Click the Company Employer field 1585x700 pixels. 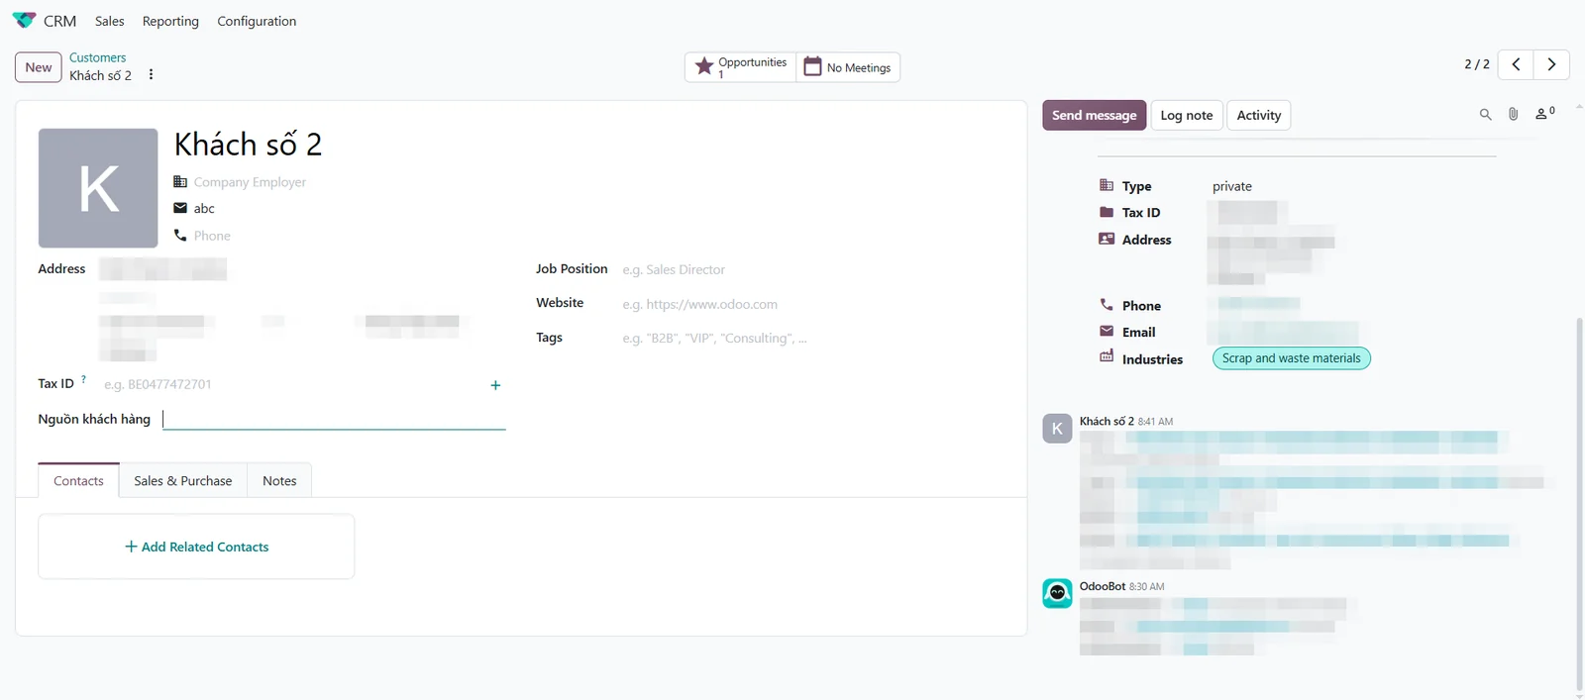tap(250, 182)
